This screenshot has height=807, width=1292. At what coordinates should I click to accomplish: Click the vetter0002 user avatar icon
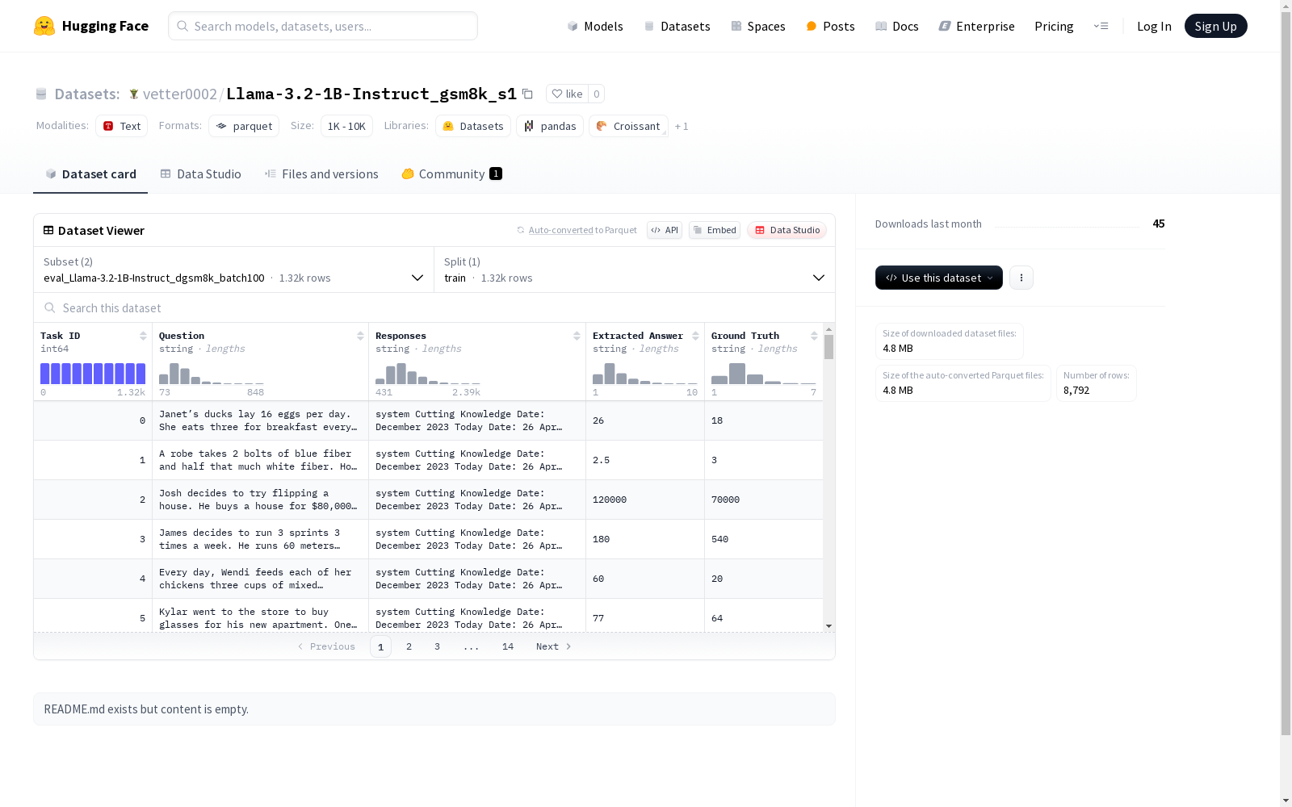(x=134, y=94)
